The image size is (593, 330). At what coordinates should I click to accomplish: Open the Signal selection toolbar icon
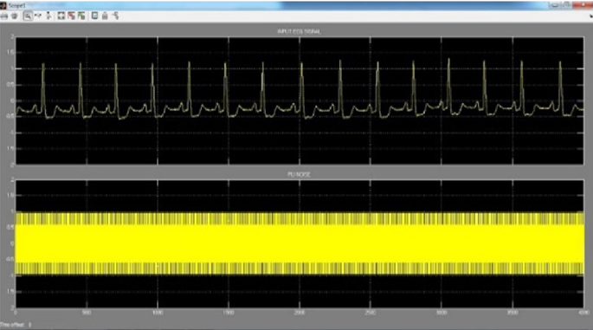(x=115, y=16)
